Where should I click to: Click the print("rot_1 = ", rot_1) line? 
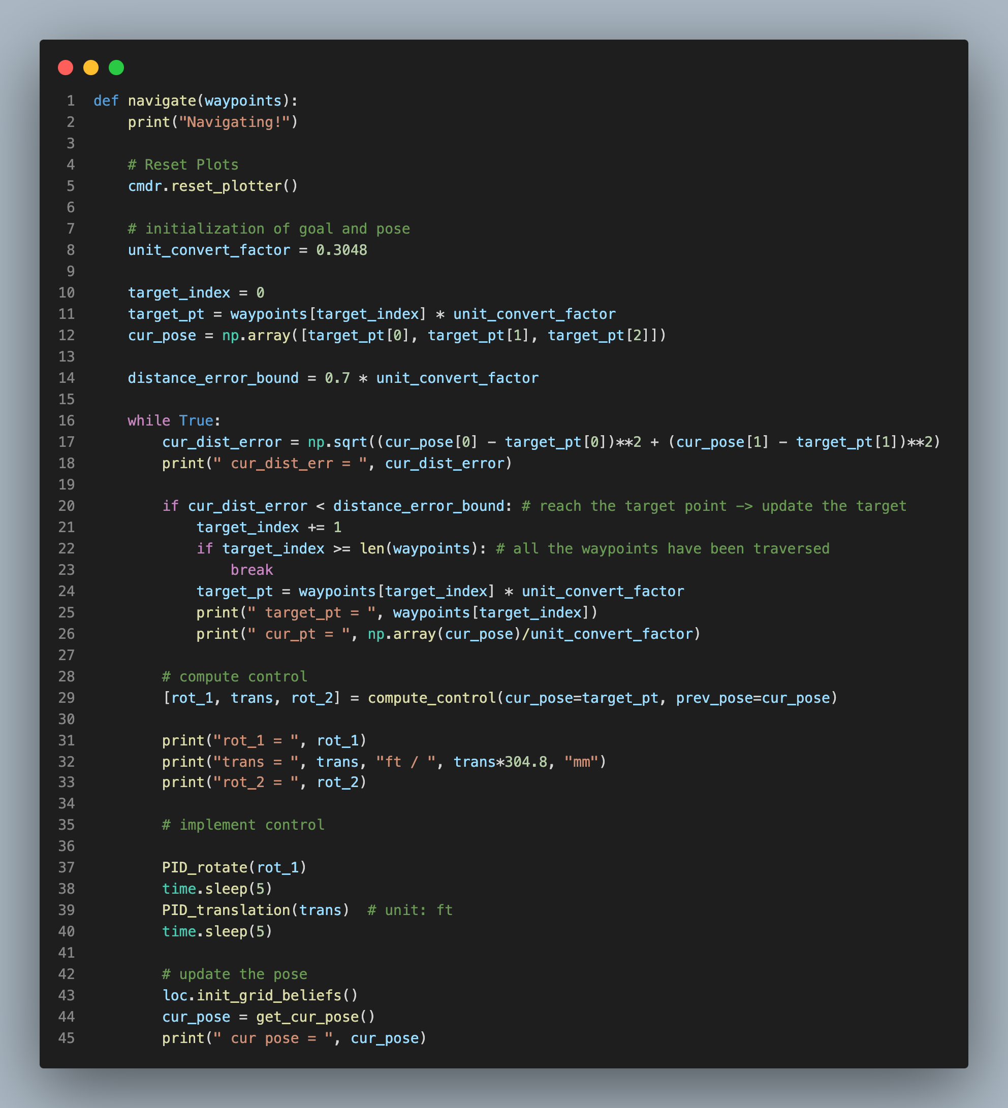265,741
